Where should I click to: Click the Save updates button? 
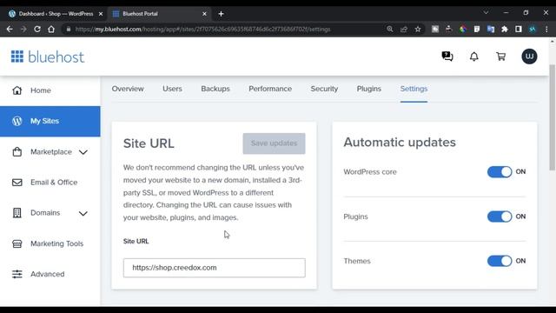tap(274, 143)
